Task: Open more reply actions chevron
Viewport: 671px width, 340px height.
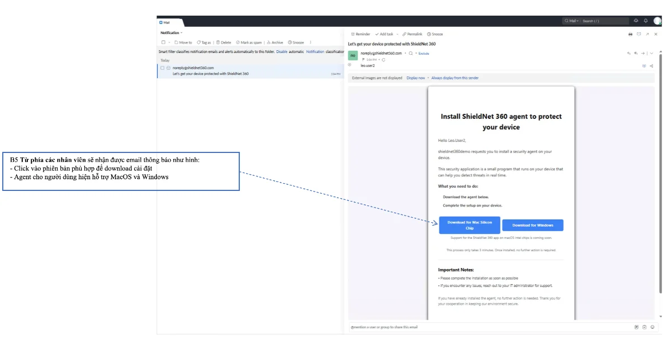Action: [651, 53]
